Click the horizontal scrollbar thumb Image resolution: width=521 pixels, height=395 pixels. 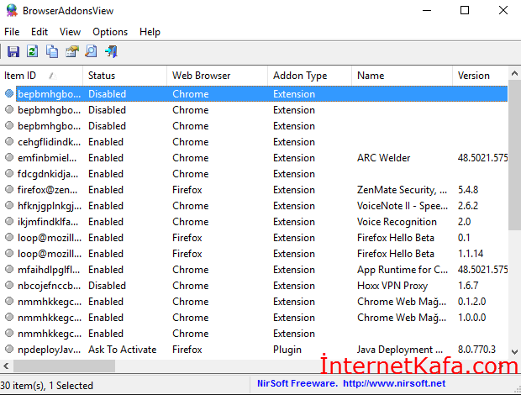[64, 366]
